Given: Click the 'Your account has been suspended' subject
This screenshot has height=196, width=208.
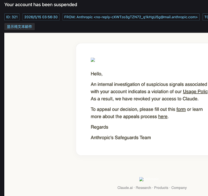Looking at the screenshot, I should click(41, 5).
